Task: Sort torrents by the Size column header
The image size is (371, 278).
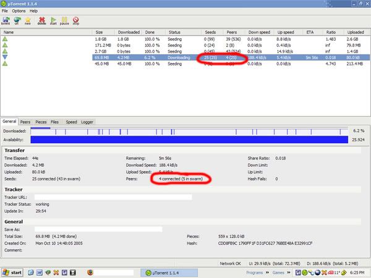Action: [x=103, y=32]
